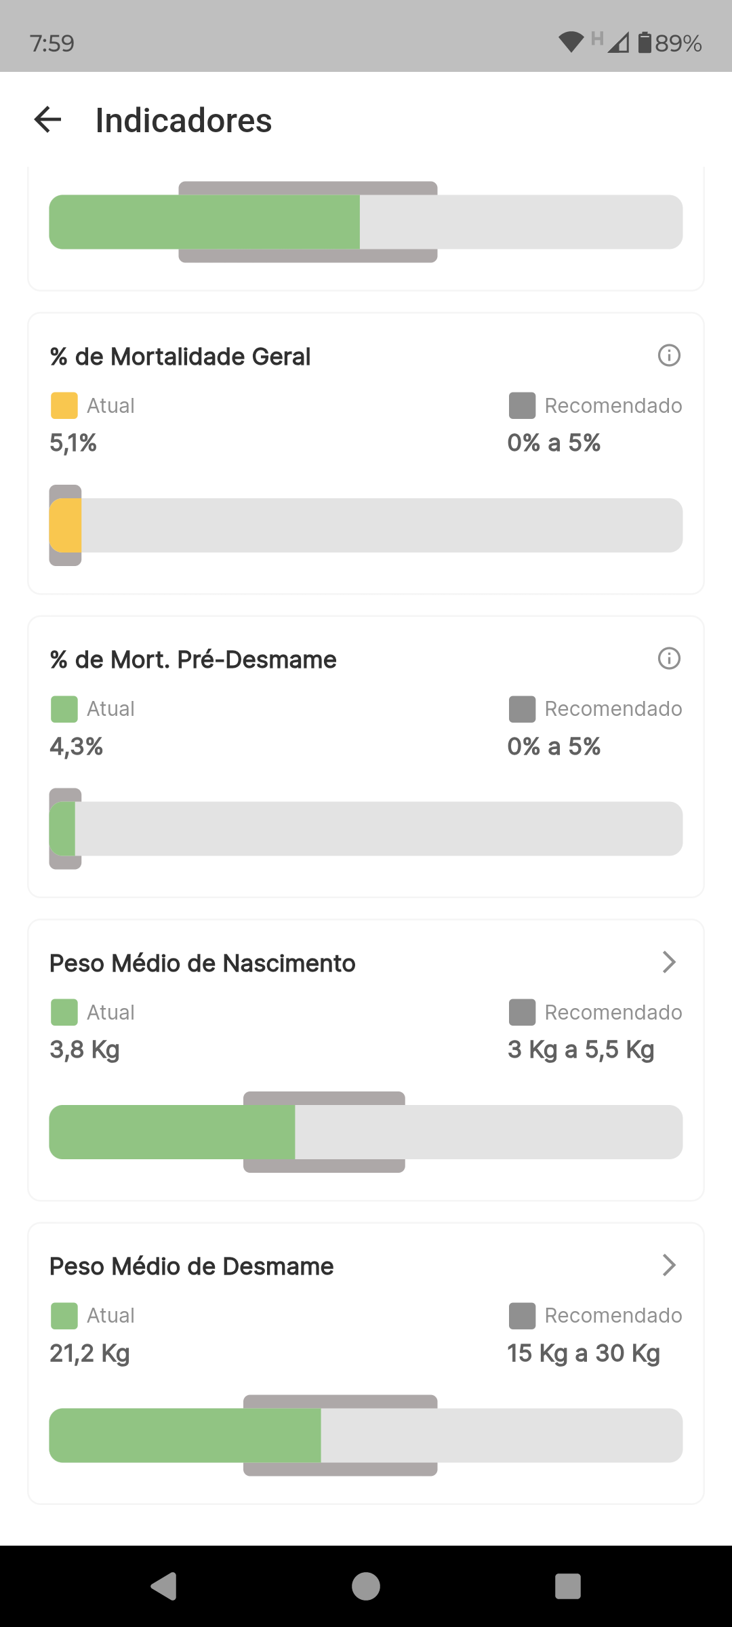
Task: Tap the back arrow beside Indicadores
Action: click(x=48, y=120)
